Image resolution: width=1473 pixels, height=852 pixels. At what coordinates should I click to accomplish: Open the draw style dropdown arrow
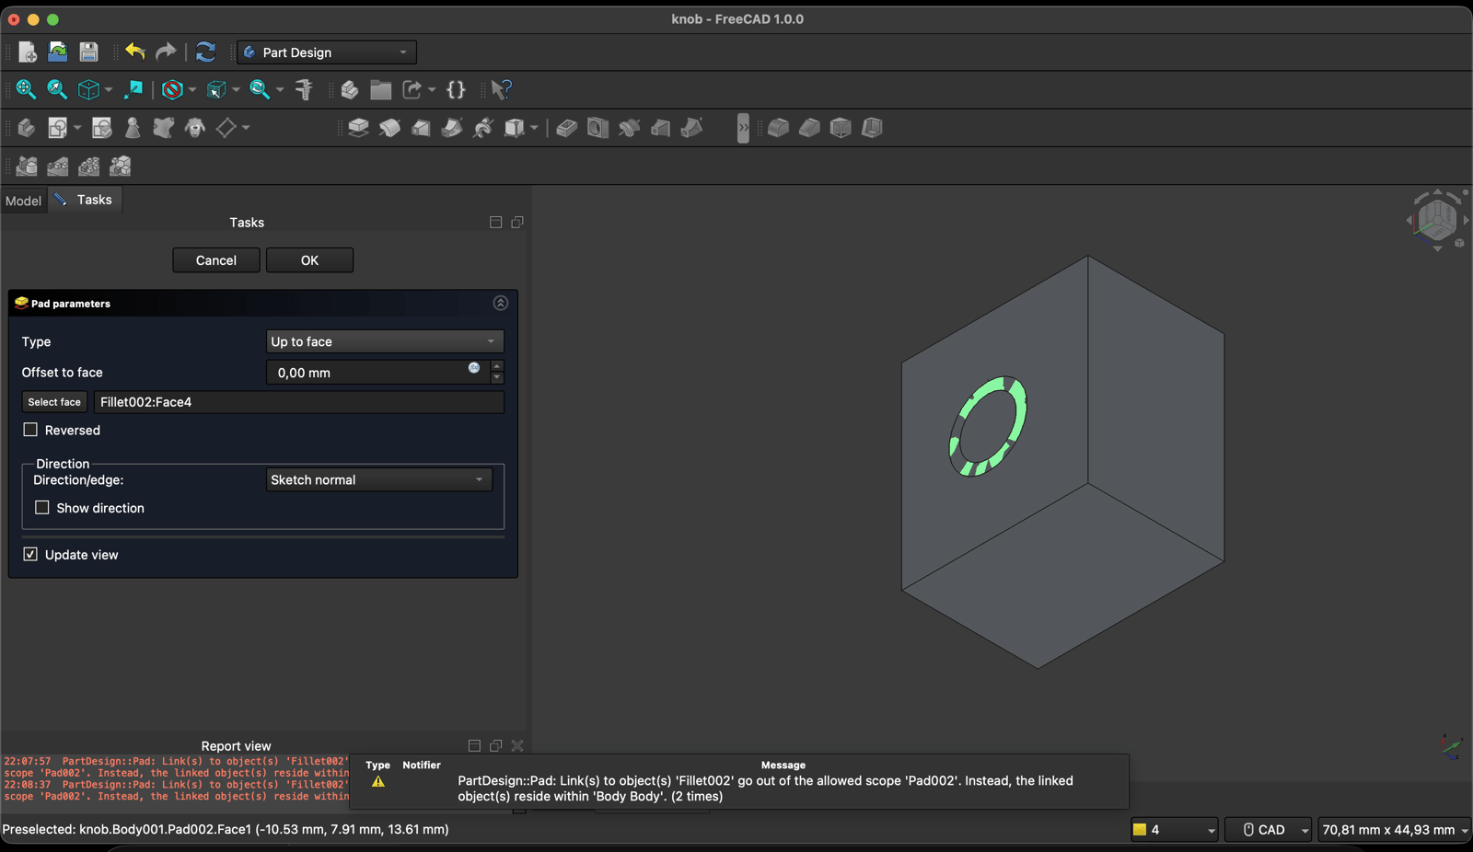(191, 90)
